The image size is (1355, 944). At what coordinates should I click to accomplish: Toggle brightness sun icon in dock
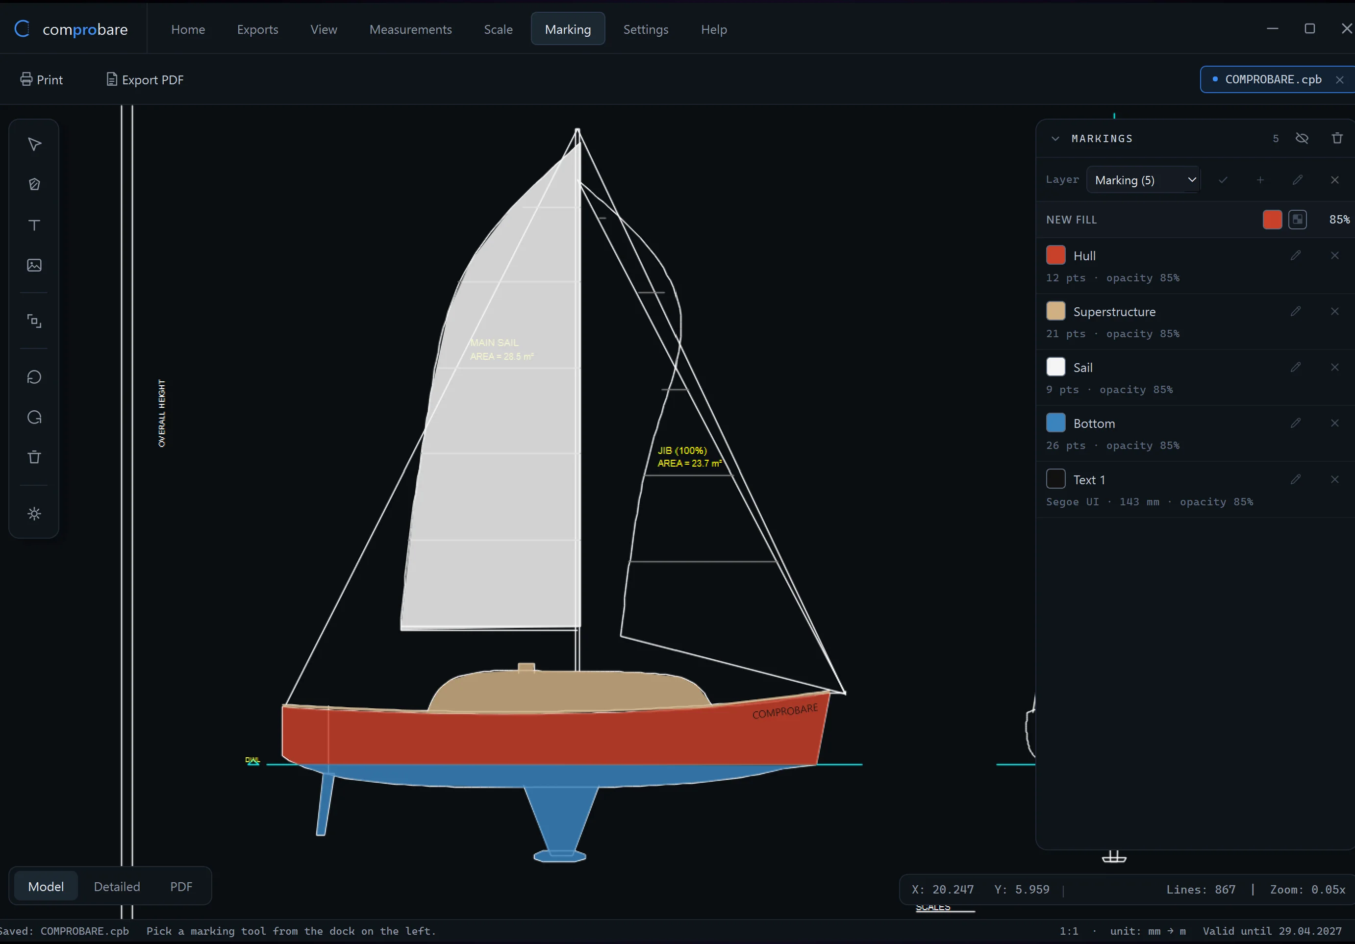click(34, 513)
